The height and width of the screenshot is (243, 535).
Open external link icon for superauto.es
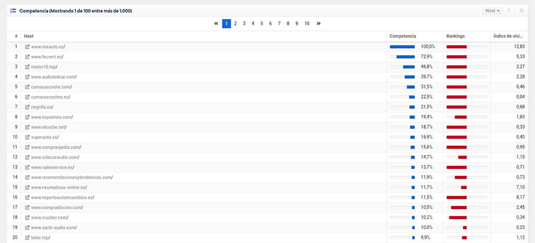click(x=27, y=137)
